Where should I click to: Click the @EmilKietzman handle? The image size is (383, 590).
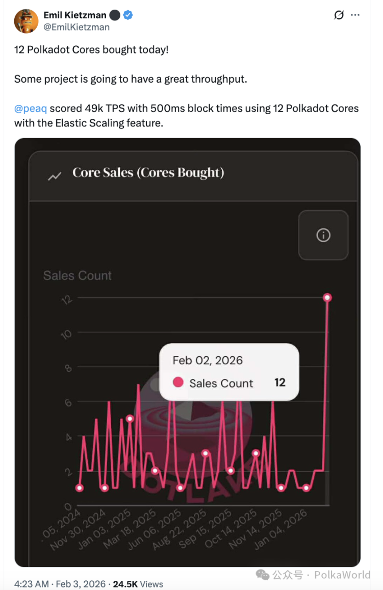coord(76,27)
